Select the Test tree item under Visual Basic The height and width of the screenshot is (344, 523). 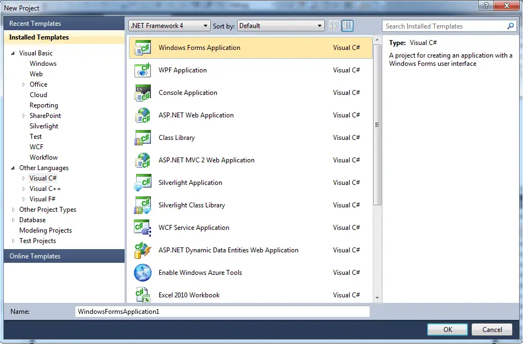click(36, 137)
